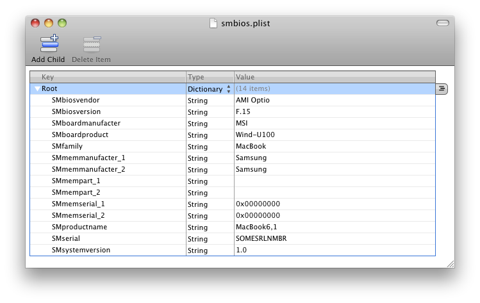480x303 pixels.
Task: Select the SMserial key
Action: click(66, 238)
